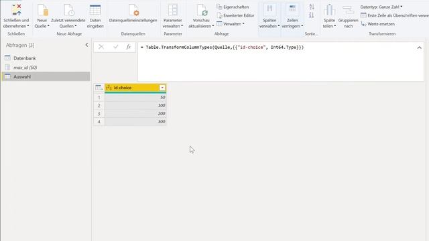Screen dimensions: 429x241
Task: Expand the Spalten verwalten dropdown arrow
Action: [x=279, y=26]
